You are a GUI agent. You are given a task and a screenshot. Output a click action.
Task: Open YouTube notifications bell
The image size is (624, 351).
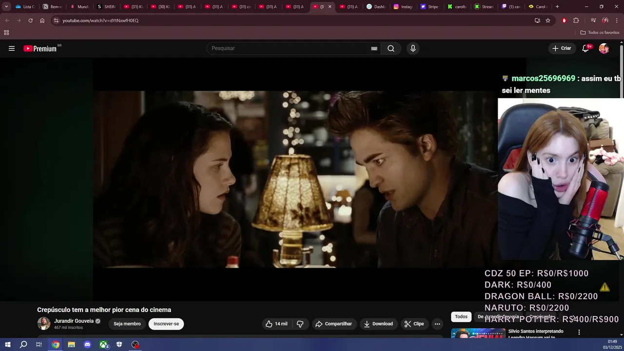tap(585, 48)
